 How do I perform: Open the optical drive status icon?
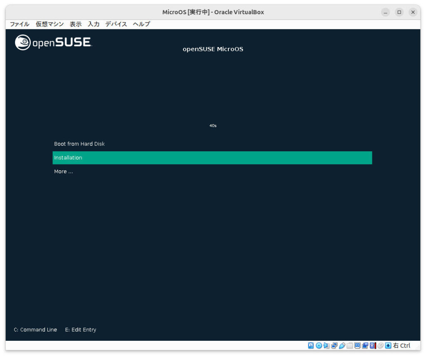[x=319, y=346]
